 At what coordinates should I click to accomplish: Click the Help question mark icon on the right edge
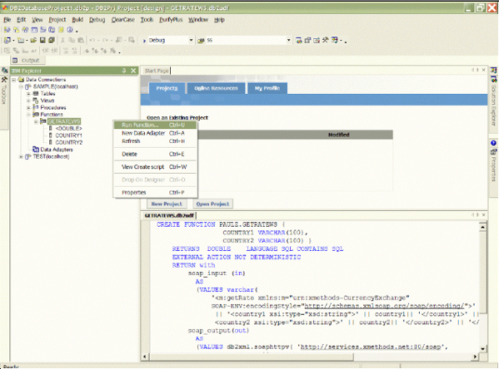493,143
